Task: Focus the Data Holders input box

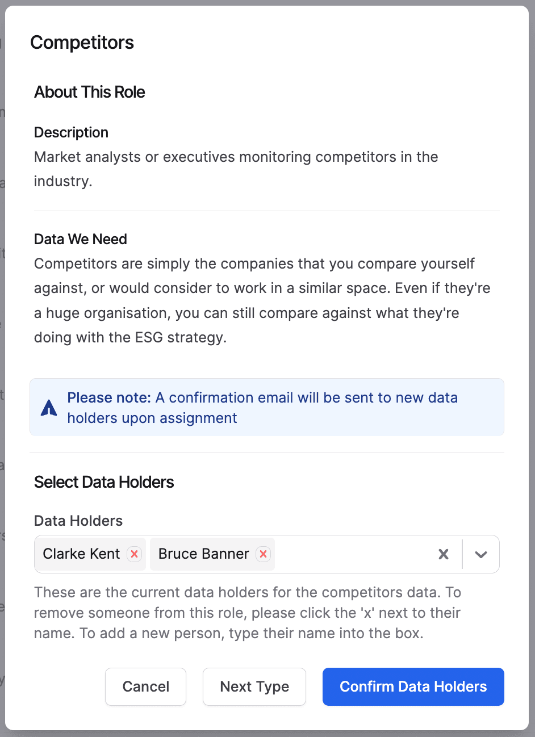Action: (x=352, y=554)
